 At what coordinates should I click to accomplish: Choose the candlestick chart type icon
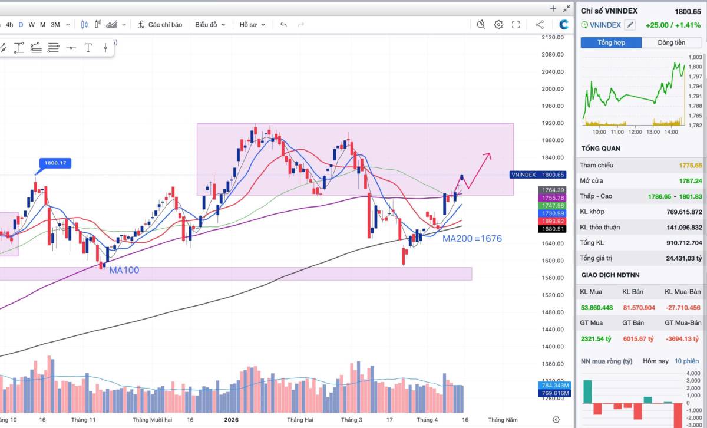click(x=84, y=25)
